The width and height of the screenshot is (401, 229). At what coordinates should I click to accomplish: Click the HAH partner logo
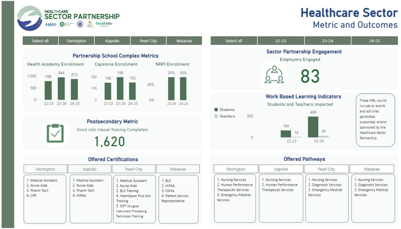51,25
